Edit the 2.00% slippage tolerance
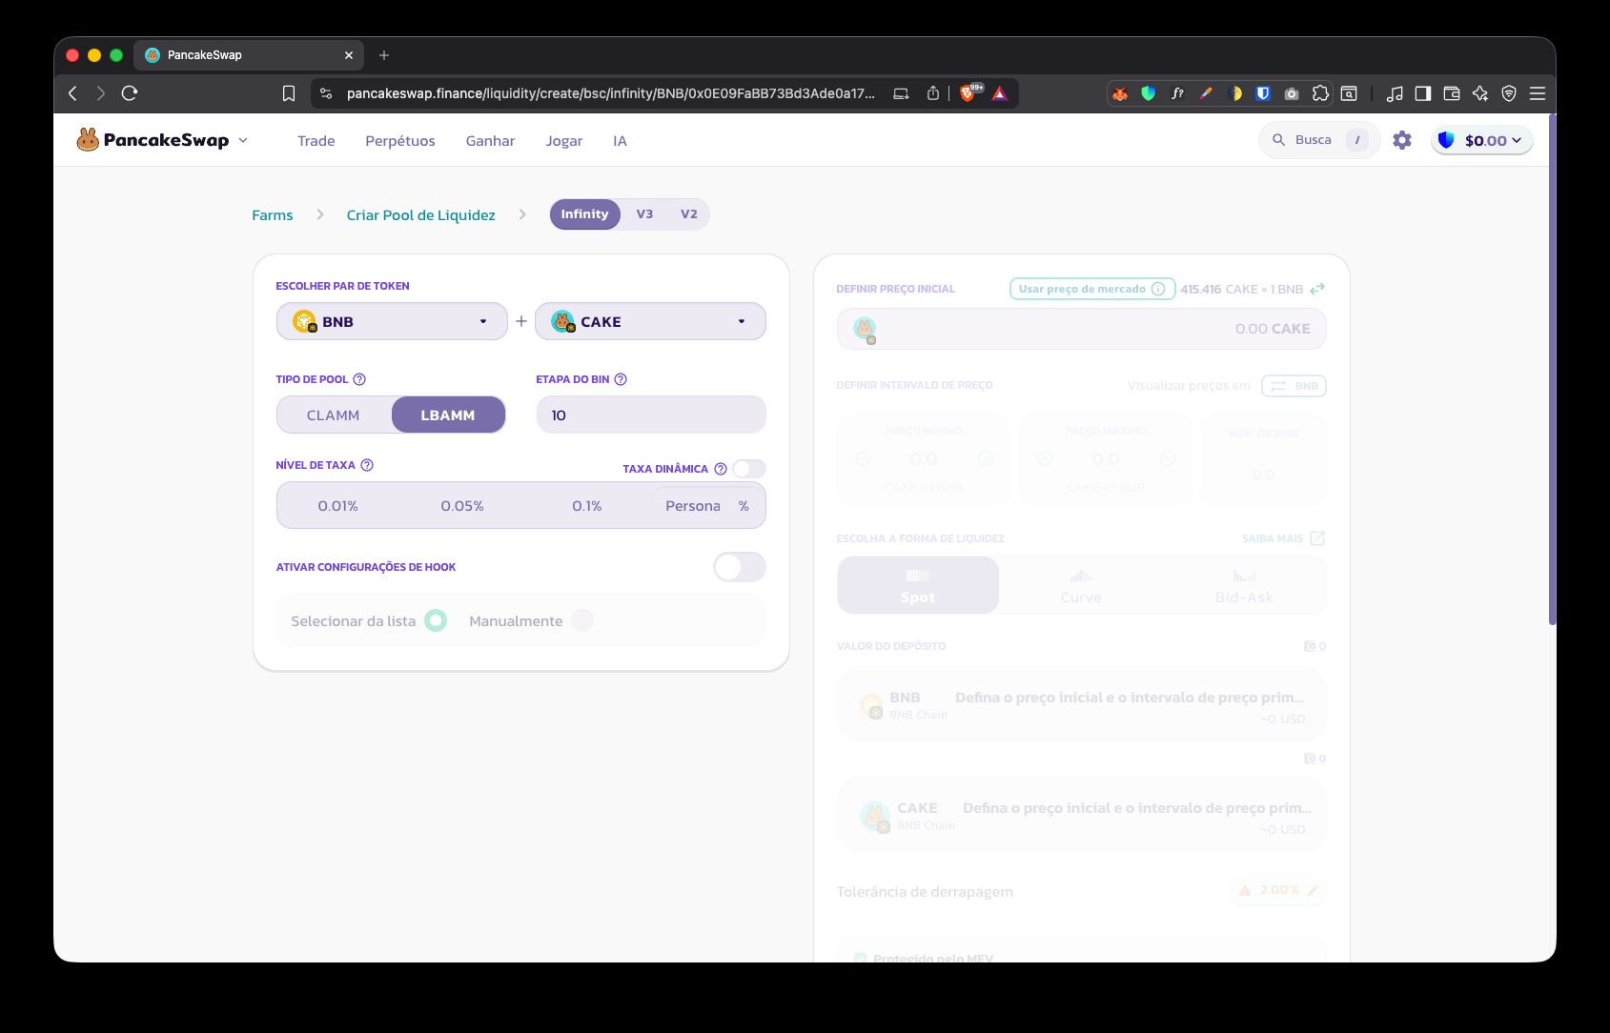 click(1278, 890)
